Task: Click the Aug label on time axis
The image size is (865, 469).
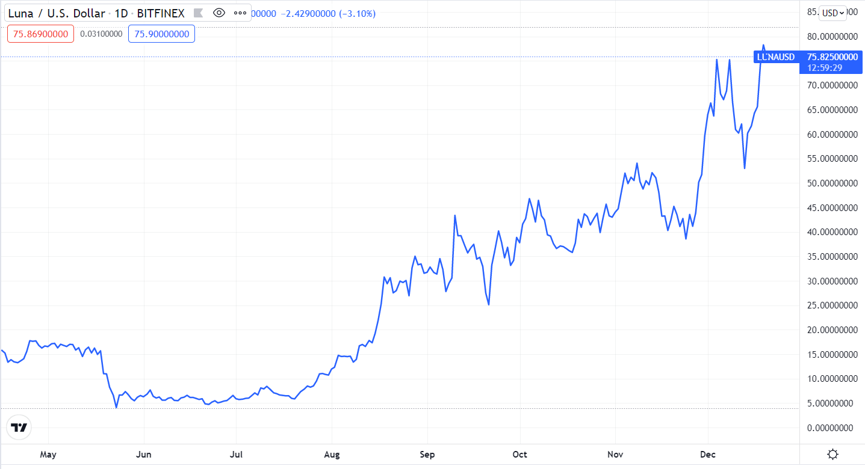Action: (x=332, y=455)
